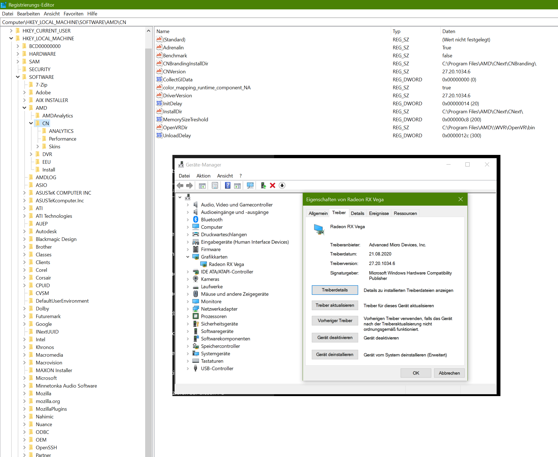This screenshot has width=558, height=457.
Task: Expand the Netzwerkadapter category
Action: [x=188, y=309]
